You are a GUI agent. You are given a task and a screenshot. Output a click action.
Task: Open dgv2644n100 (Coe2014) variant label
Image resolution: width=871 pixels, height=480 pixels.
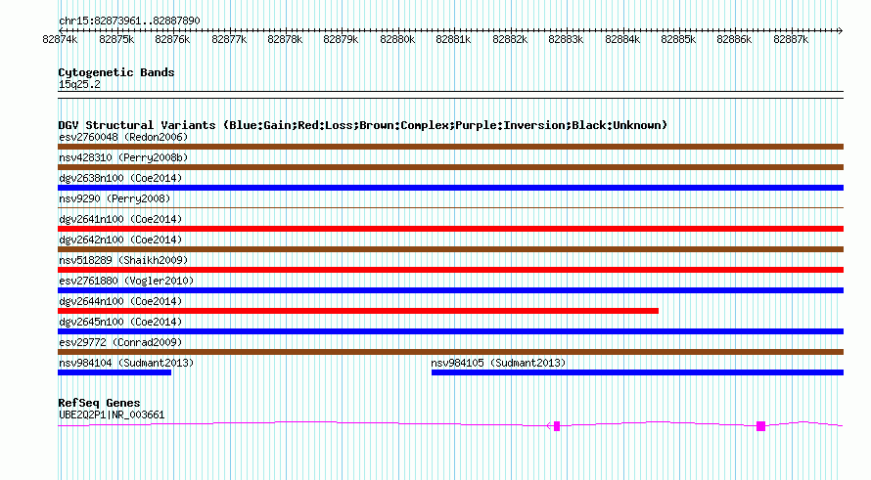coord(120,301)
